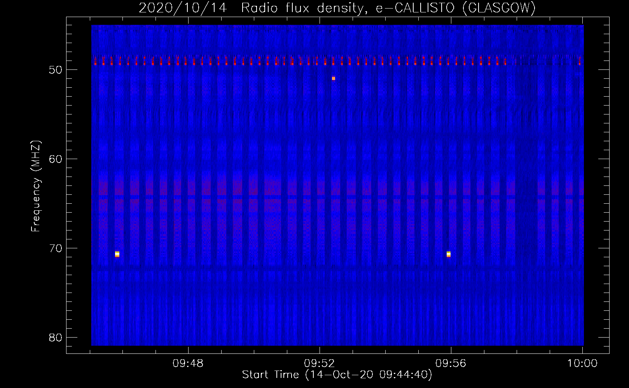This screenshot has height=388, width=629.
Task: Click the orange spot near 51 MHz after 09:52
Action: pos(334,78)
